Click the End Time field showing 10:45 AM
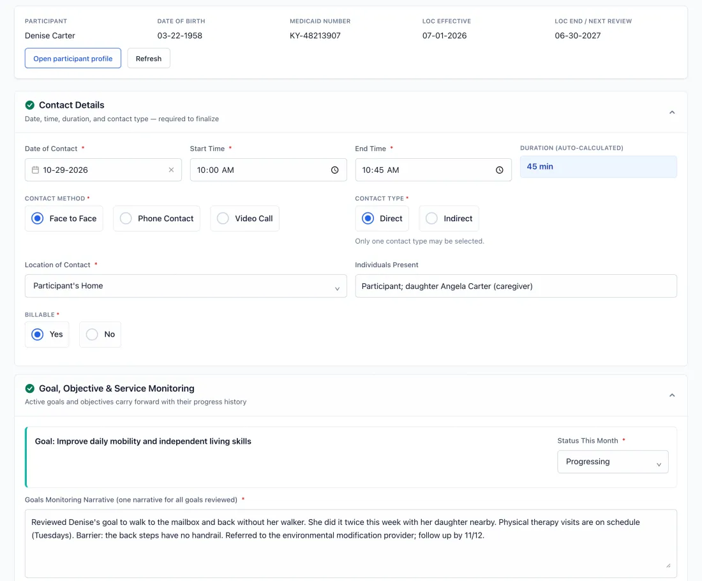 [433, 170]
